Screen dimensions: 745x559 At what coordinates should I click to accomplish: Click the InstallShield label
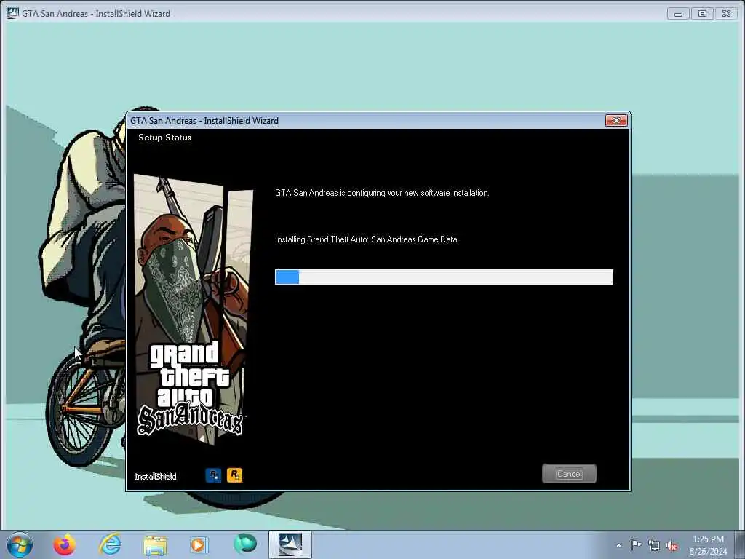point(156,476)
